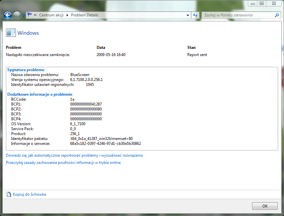This screenshot has height=216, width=284.
Task: Click the double chevron before Centrum akcji
Action: (35, 15)
